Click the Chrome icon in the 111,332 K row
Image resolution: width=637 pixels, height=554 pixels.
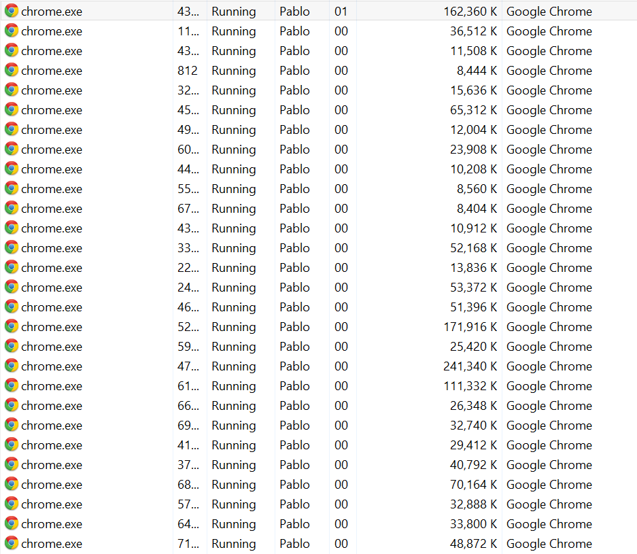12,385
